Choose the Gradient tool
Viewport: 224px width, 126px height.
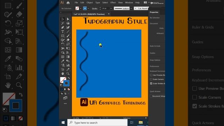pyautogui.click(x=68, y=57)
